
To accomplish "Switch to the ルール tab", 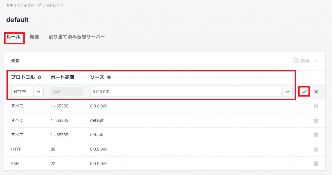I will point(13,37).
